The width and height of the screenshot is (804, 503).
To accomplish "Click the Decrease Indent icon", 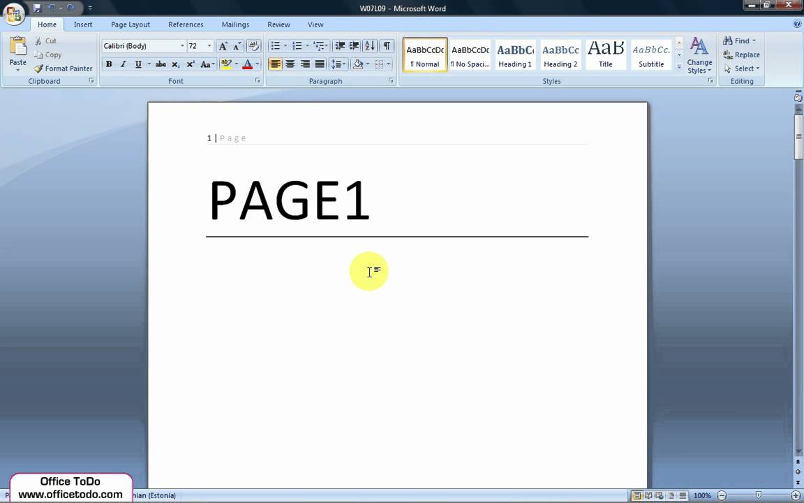I will pos(339,46).
